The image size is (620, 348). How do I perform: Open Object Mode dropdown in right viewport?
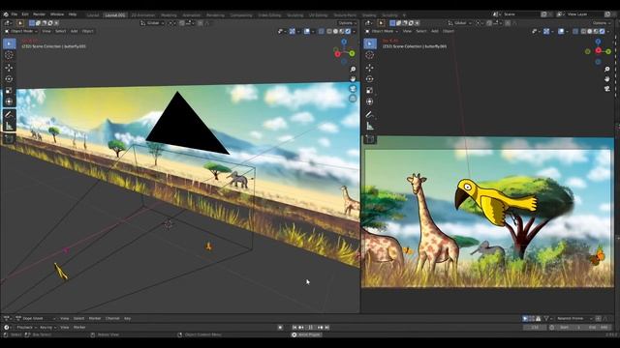pyautogui.click(x=382, y=31)
